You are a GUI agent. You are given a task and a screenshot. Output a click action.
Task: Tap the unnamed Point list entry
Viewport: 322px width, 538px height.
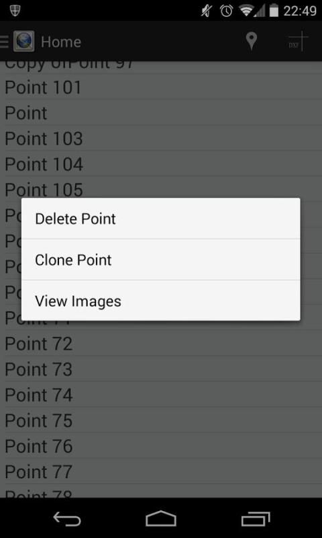click(x=161, y=113)
